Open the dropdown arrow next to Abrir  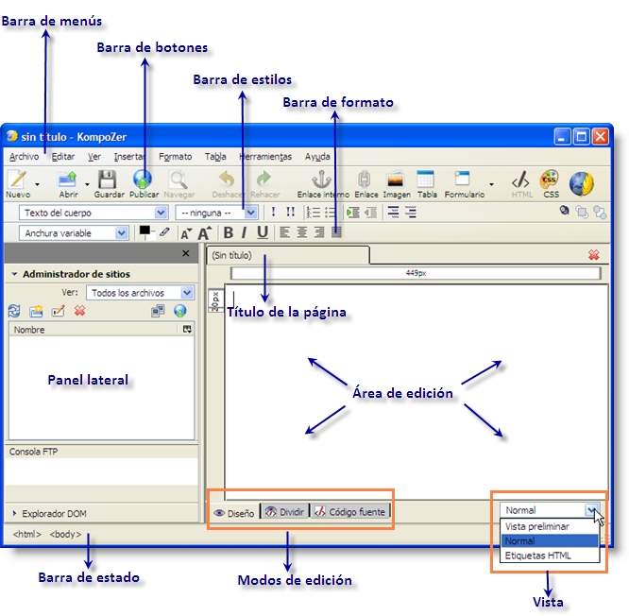(87, 184)
